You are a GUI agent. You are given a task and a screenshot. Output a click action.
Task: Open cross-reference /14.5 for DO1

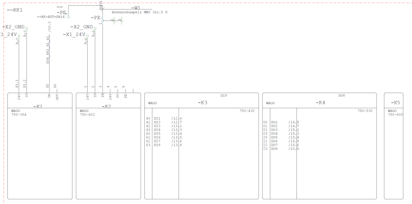click(x=293, y=122)
